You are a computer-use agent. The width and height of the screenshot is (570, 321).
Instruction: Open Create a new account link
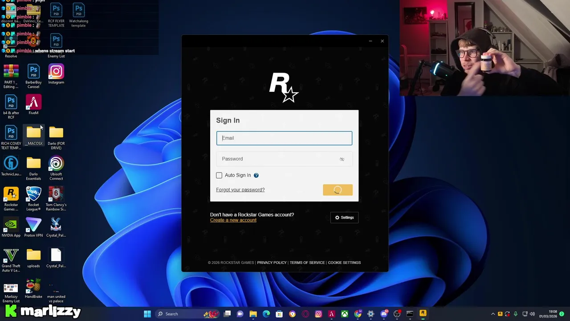tap(233, 220)
